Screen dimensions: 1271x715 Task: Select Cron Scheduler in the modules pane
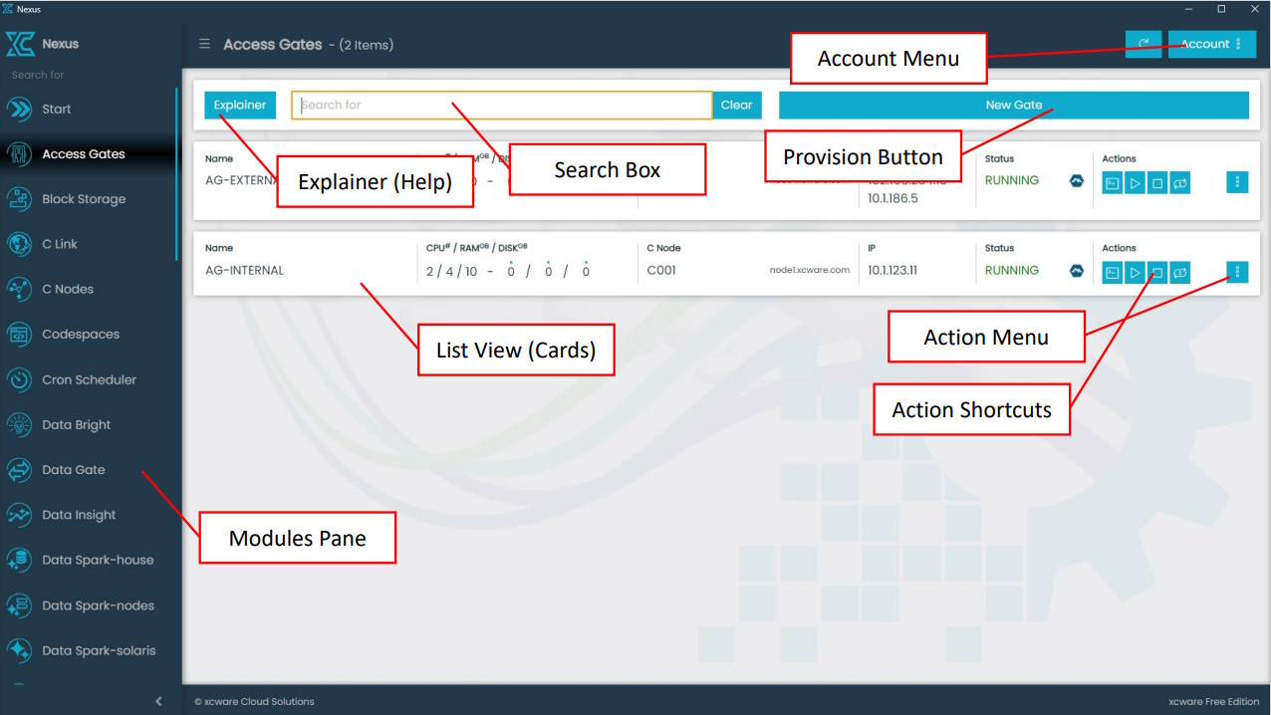[22, 379]
